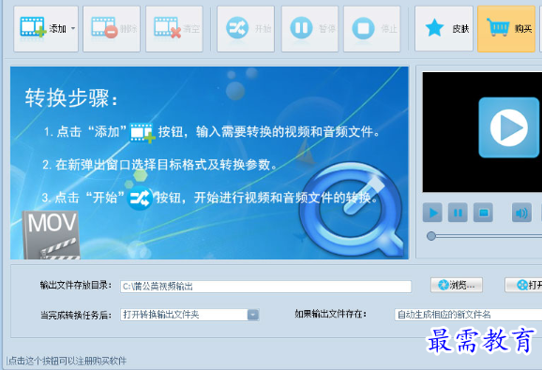The image size is (542, 370).
Task: Pause preview using the player pause button
Action: coord(458,213)
